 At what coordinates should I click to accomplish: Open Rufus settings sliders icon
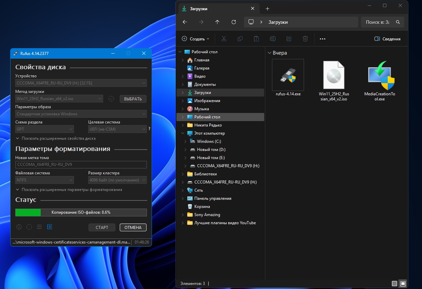tap(39, 227)
